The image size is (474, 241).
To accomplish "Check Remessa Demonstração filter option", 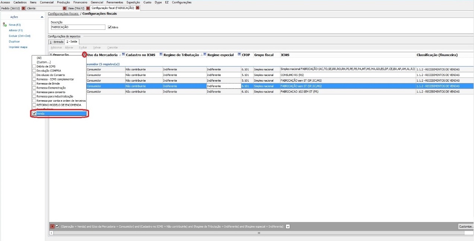I will coord(34,88).
